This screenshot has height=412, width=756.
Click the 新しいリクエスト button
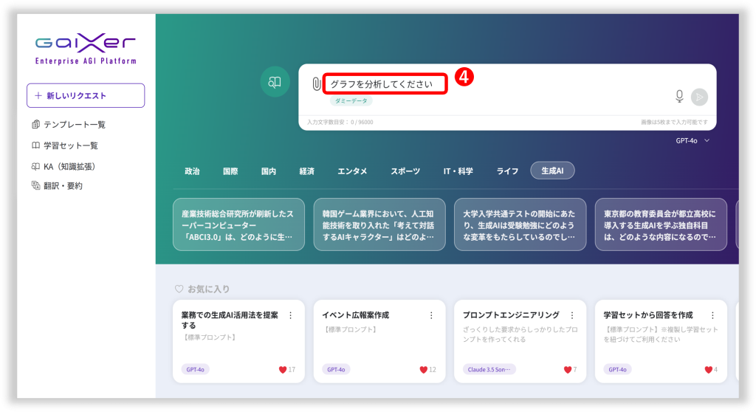coord(86,96)
